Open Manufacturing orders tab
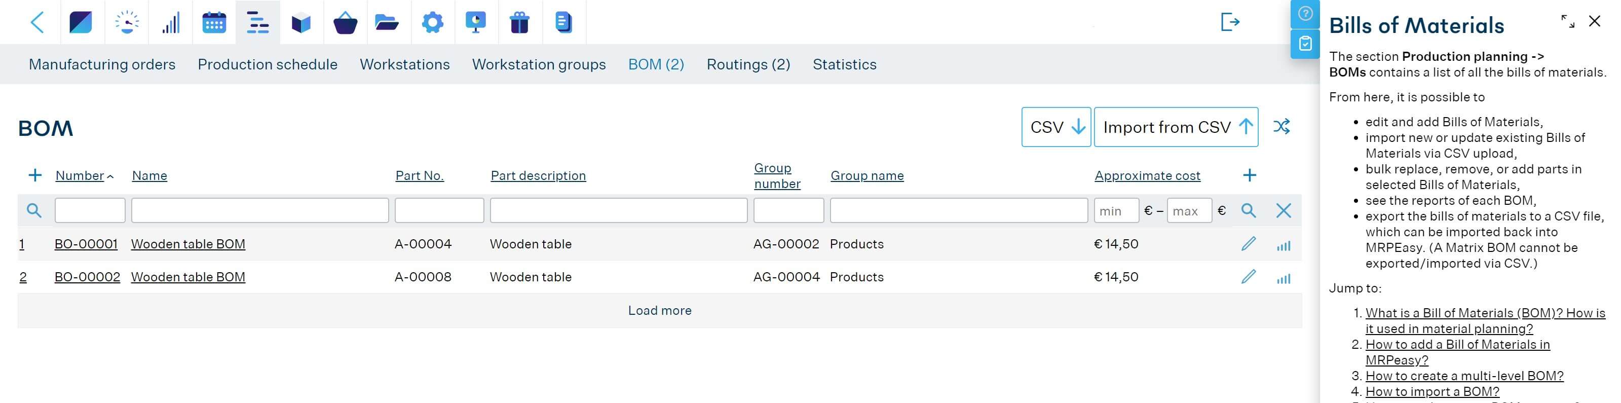1621x403 pixels. click(x=102, y=64)
